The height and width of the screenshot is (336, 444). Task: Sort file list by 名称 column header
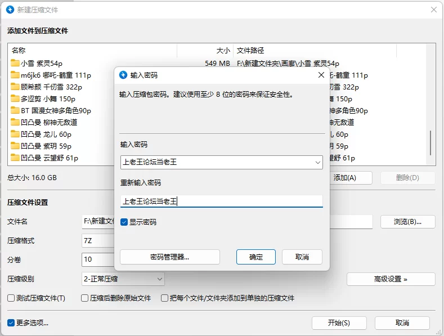(x=90, y=51)
